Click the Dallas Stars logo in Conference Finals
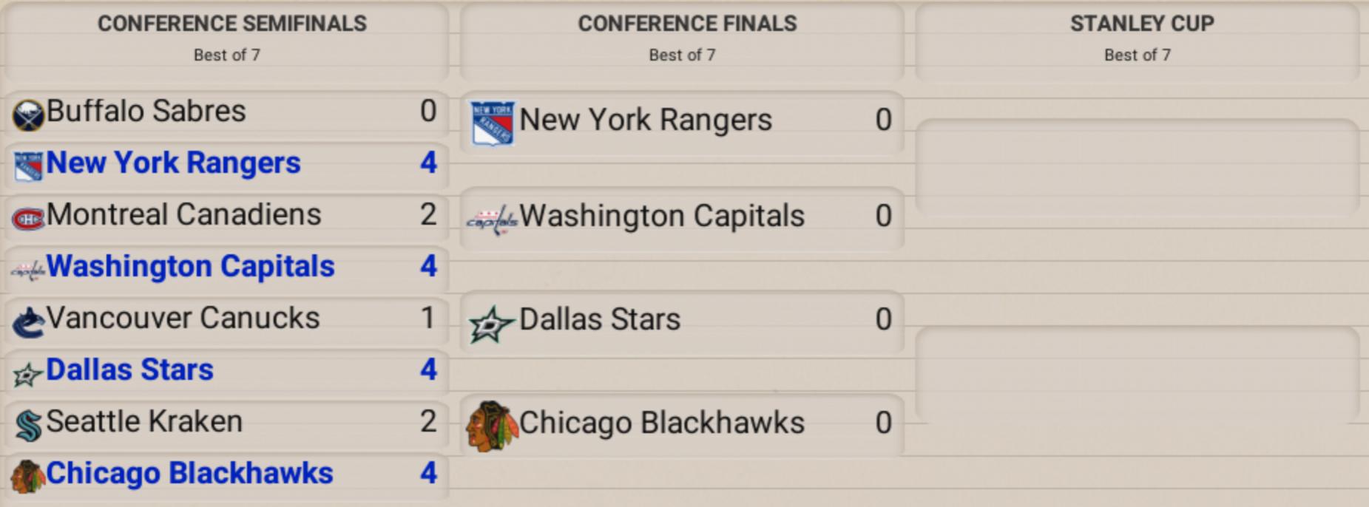This screenshot has height=507, width=1369. (x=491, y=324)
